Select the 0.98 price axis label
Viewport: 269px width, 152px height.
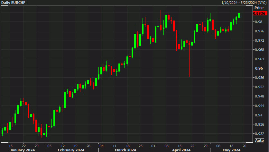click(x=258, y=22)
